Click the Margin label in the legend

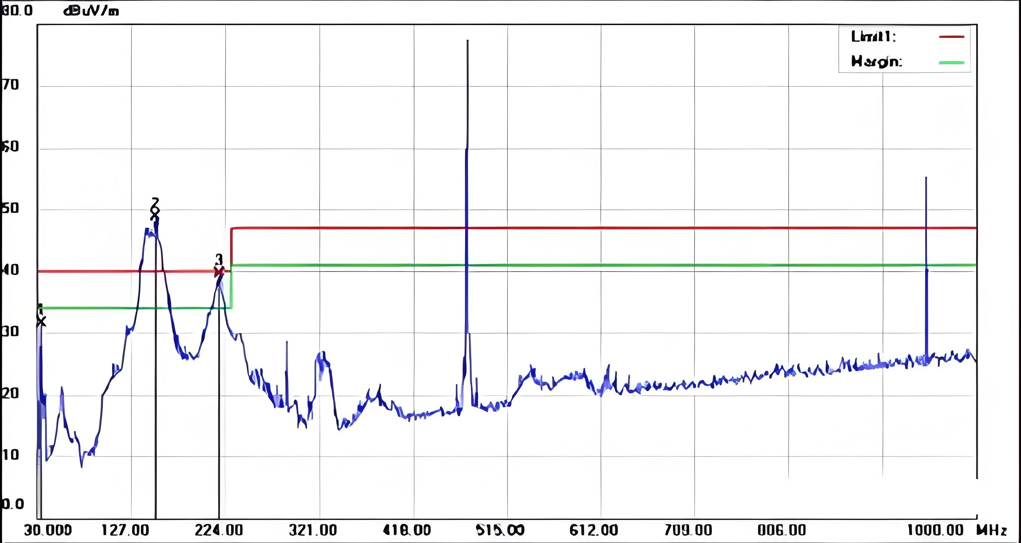(x=876, y=62)
